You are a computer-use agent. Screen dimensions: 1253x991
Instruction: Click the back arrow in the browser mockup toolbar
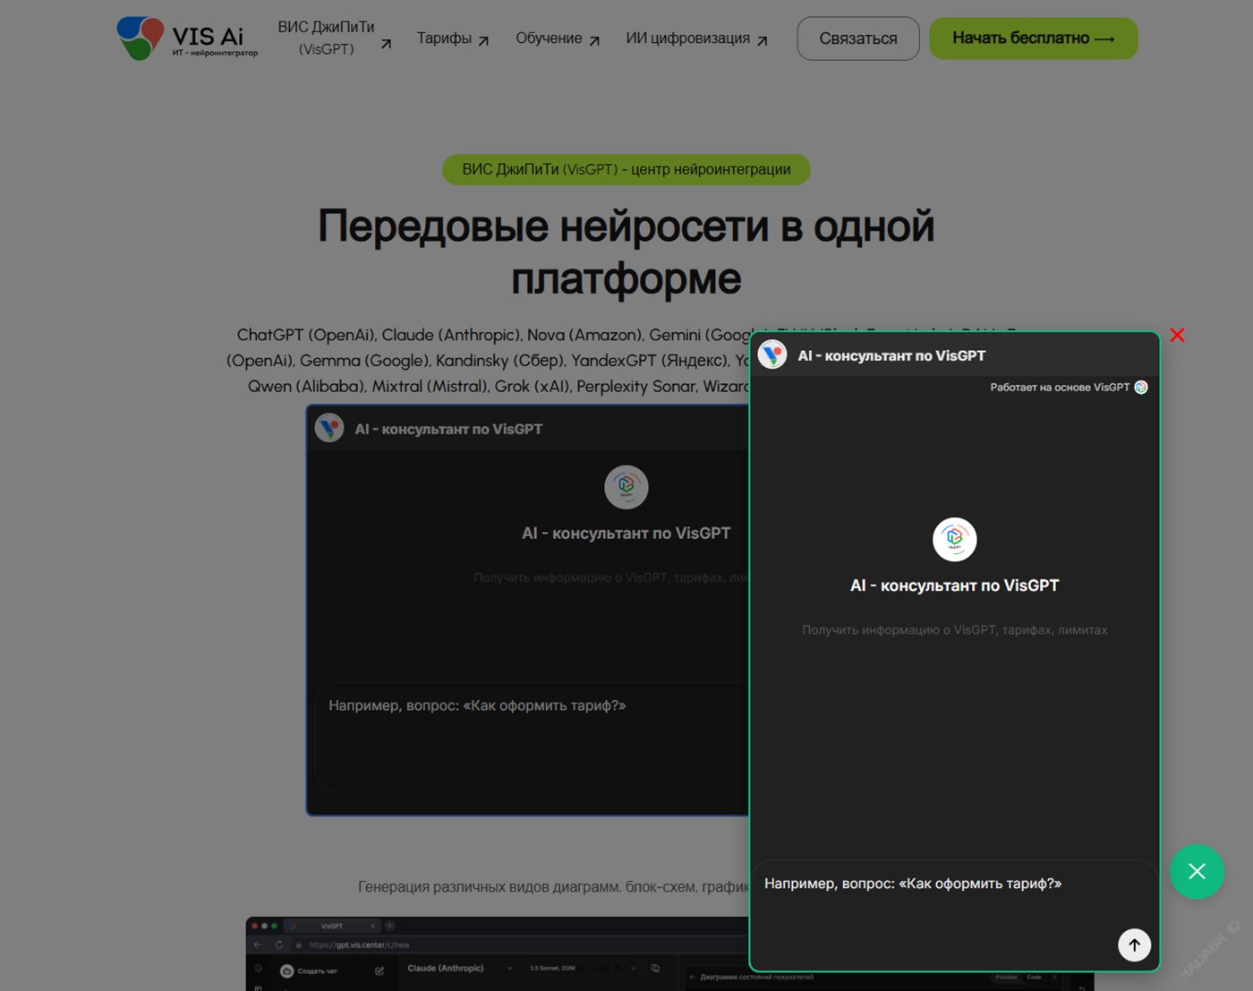click(x=258, y=944)
